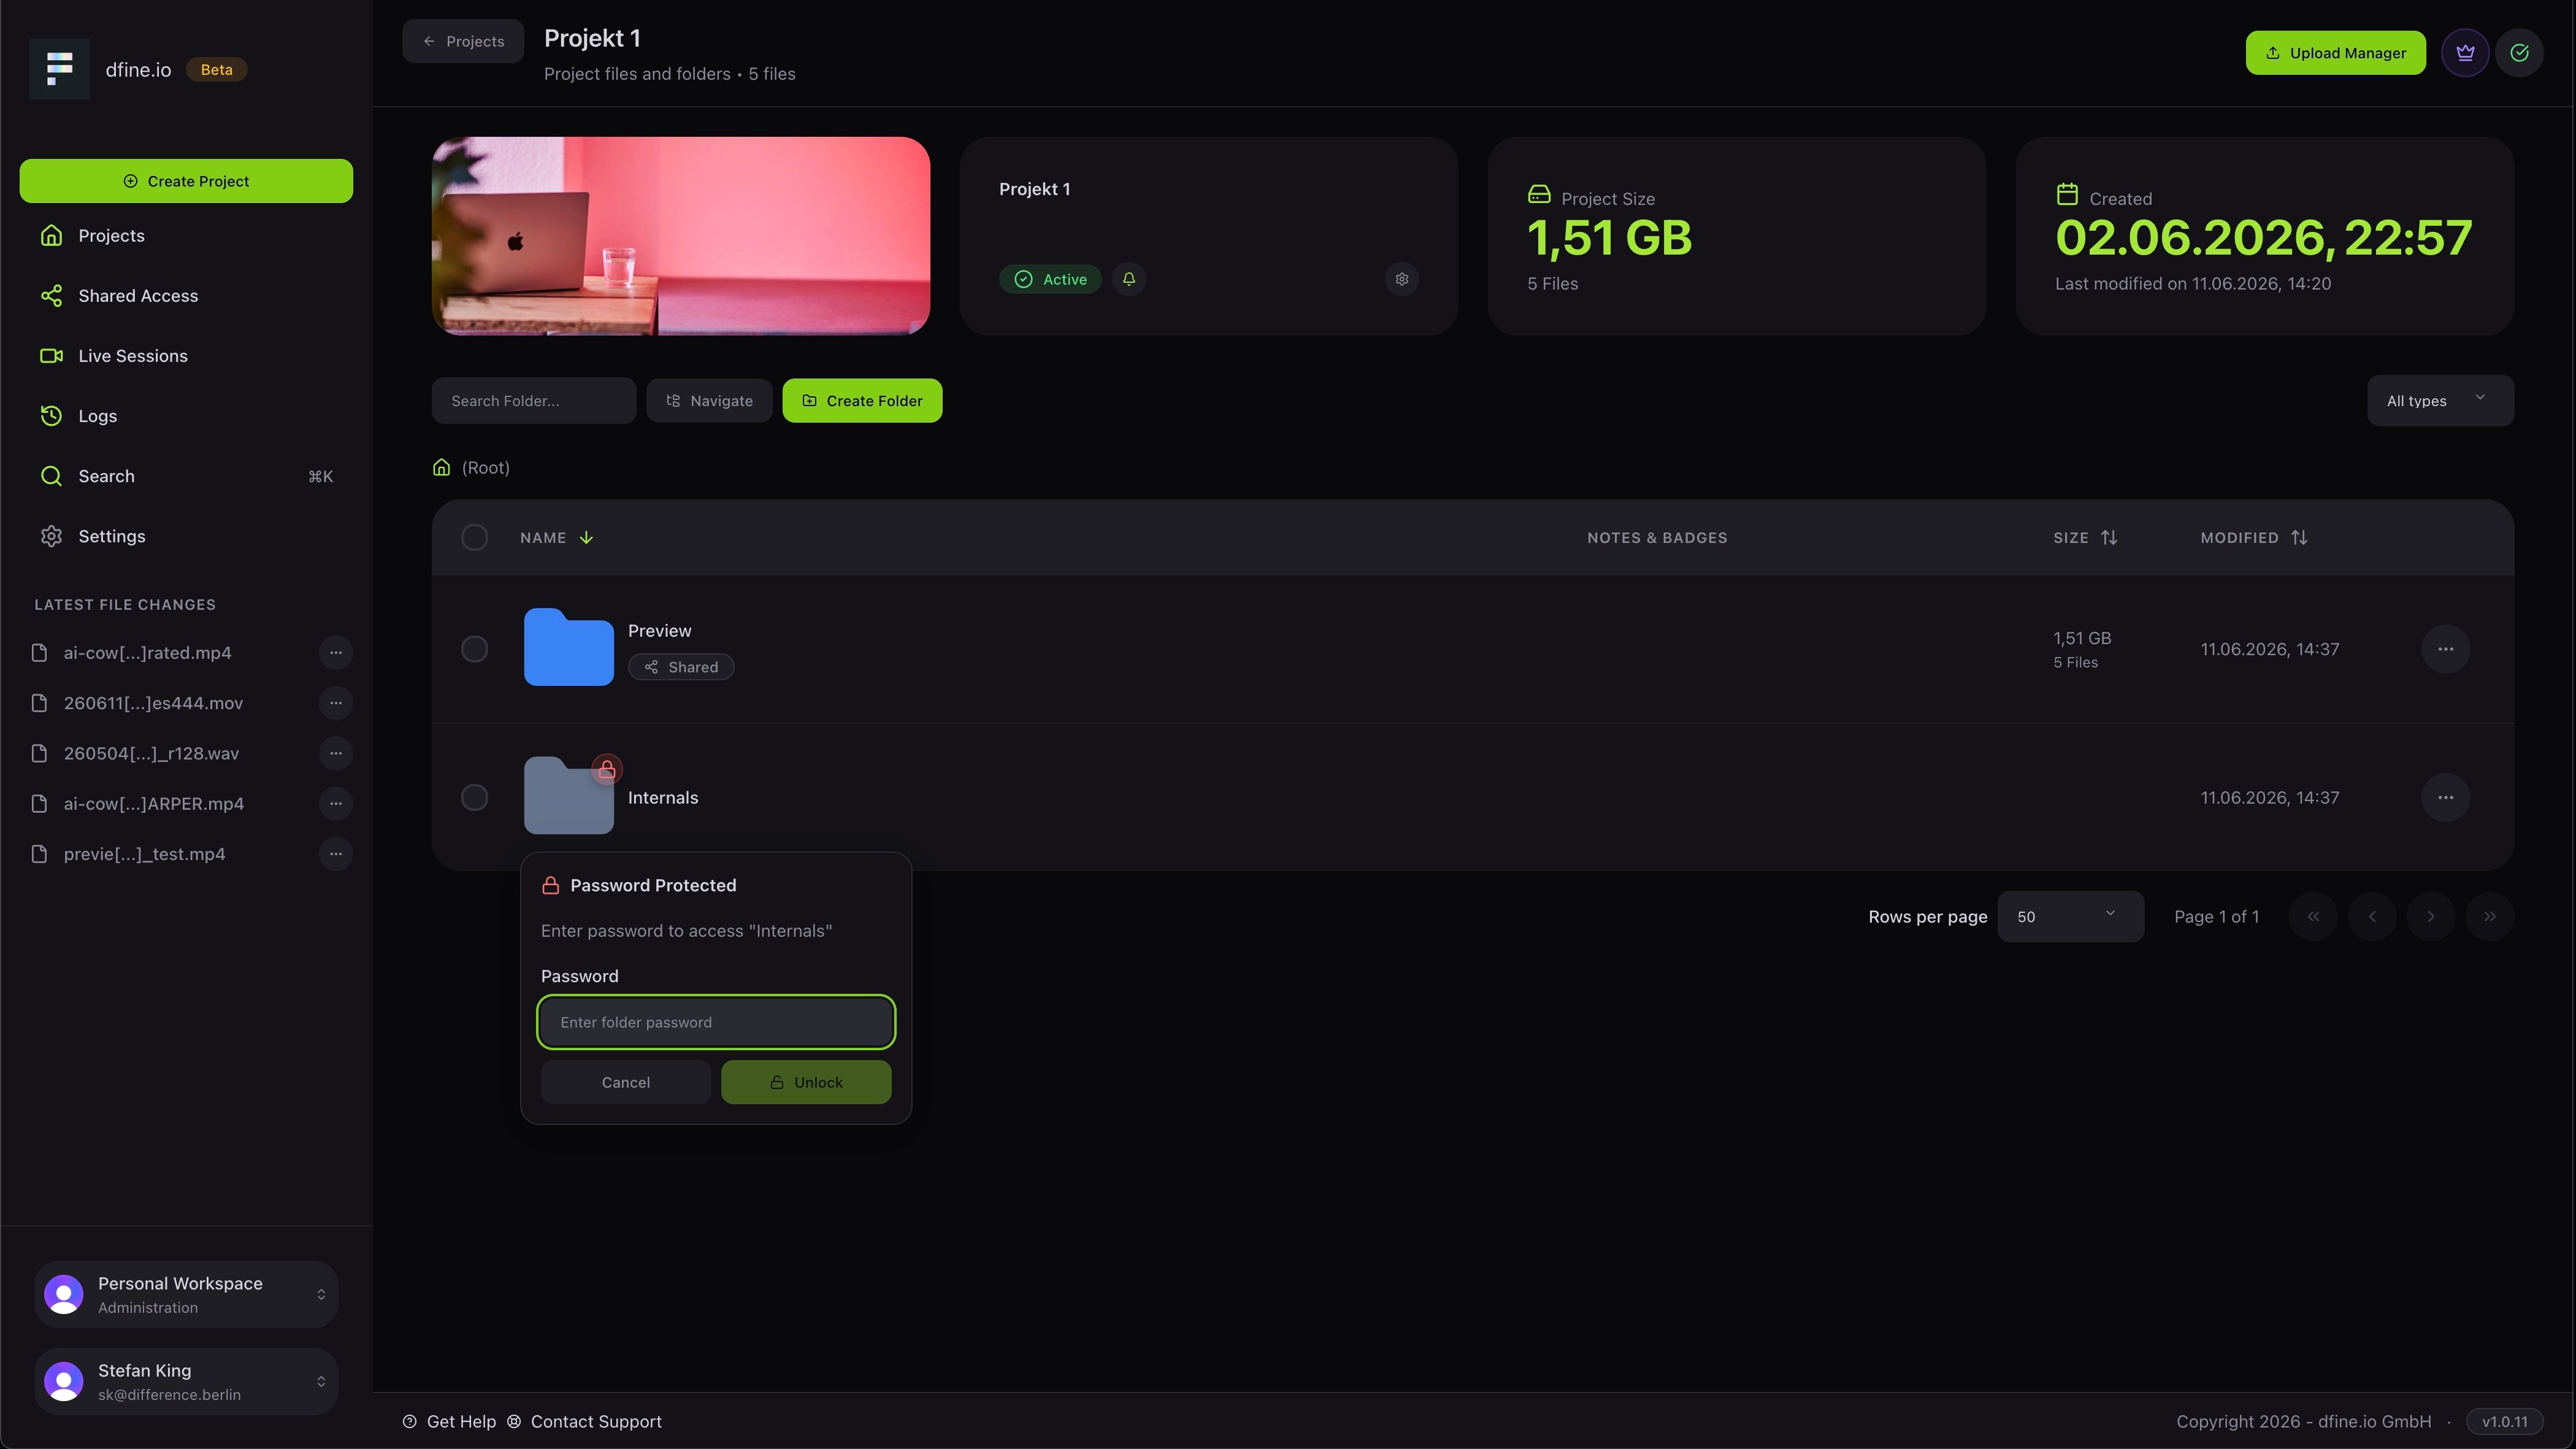Open Projects in the sidebar
The height and width of the screenshot is (1449, 2576).
coord(186,236)
